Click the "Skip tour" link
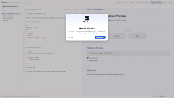This screenshot has height=98, width=174. (70, 37)
